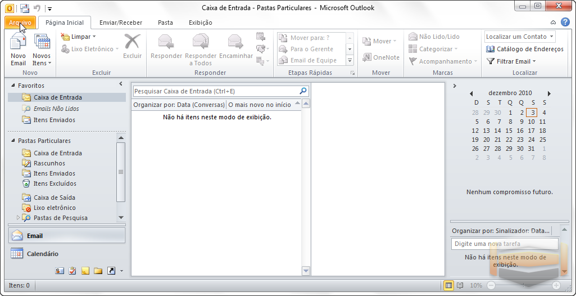Switch to the Exibição tab
This screenshot has width=576, height=296.
(201, 23)
